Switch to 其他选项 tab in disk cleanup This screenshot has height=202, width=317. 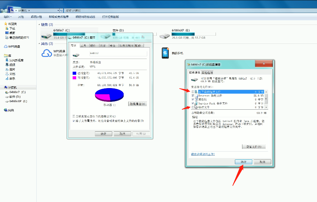click(x=207, y=73)
